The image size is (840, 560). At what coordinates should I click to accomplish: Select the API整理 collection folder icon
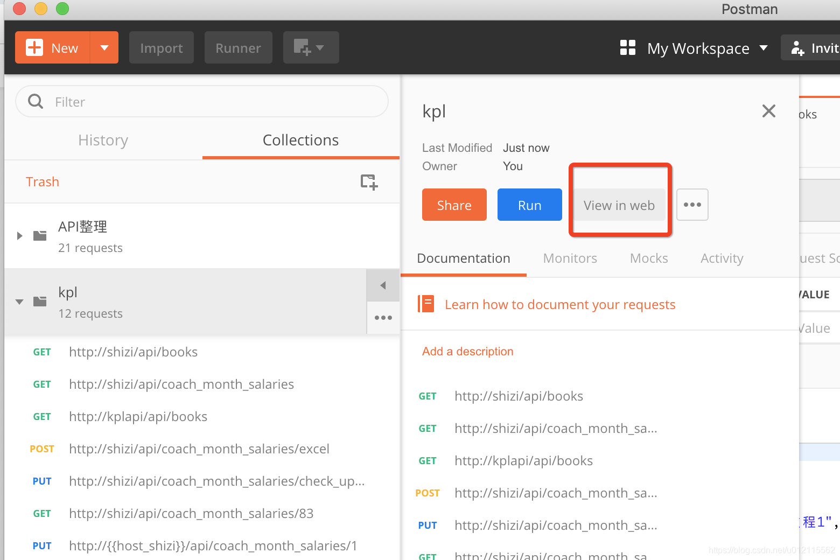coord(40,236)
